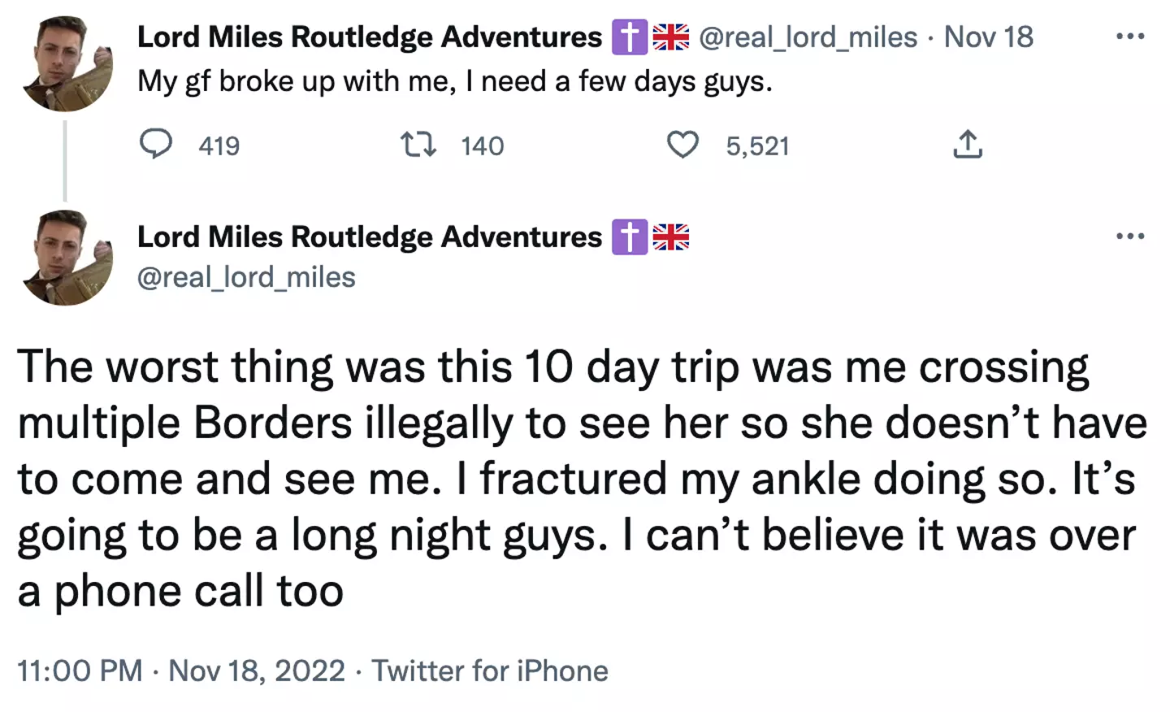This screenshot has width=1170, height=712.
Task: Share the first tweet via upload icon
Action: click(x=967, y=145)
